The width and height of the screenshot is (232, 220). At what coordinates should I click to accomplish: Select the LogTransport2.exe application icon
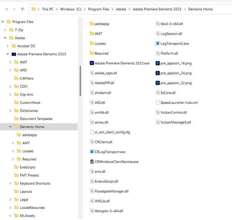pos(157,43)
